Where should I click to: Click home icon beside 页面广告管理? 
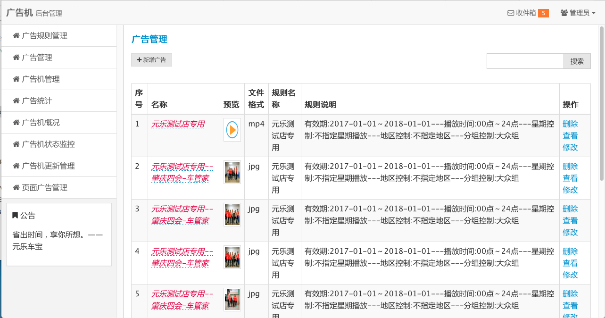point(16,188)
